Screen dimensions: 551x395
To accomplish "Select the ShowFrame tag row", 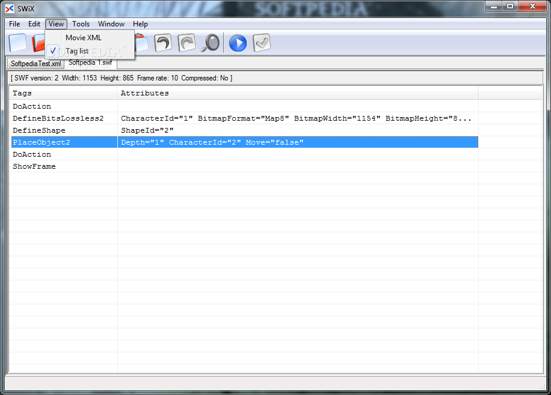I will click(x=244, y=166).
